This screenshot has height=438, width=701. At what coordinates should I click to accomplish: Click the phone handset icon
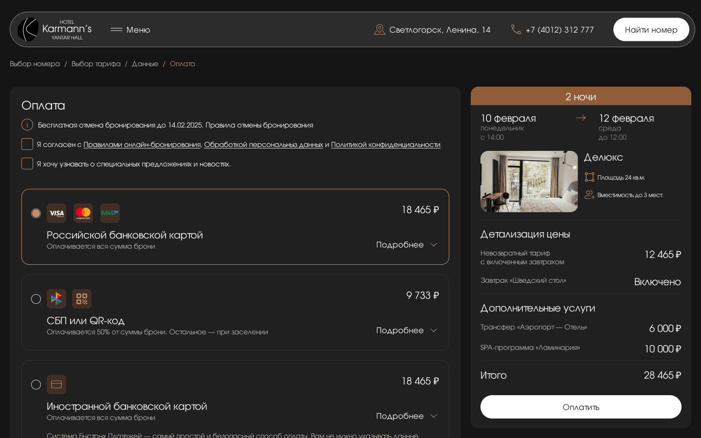coord(516,29)
